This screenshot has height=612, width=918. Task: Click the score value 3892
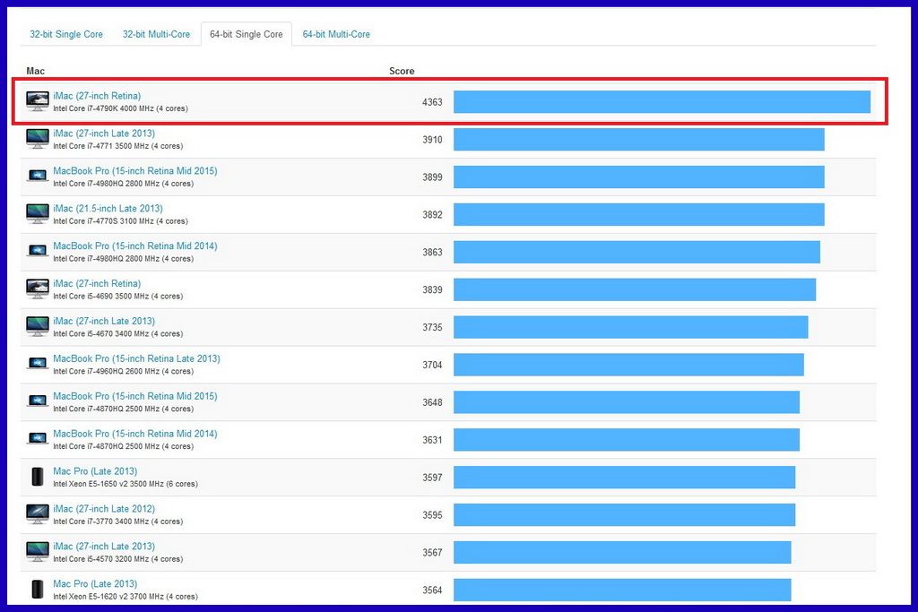[432, 215]
